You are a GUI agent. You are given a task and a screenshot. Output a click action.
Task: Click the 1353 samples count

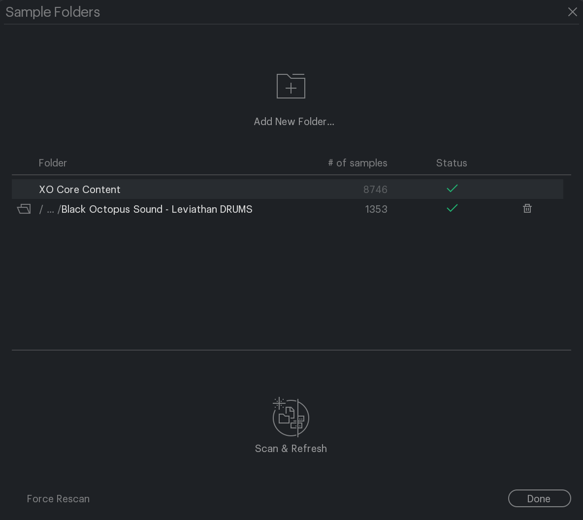[x=376, y=209]
